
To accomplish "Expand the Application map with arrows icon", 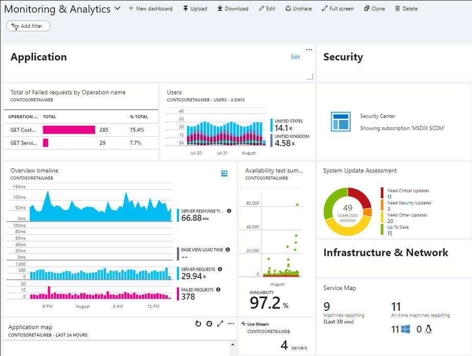I will tap(220, 324).
